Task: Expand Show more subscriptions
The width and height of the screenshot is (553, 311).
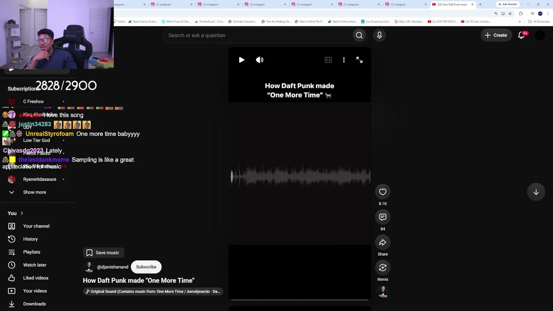Action: tap(35, 192)
